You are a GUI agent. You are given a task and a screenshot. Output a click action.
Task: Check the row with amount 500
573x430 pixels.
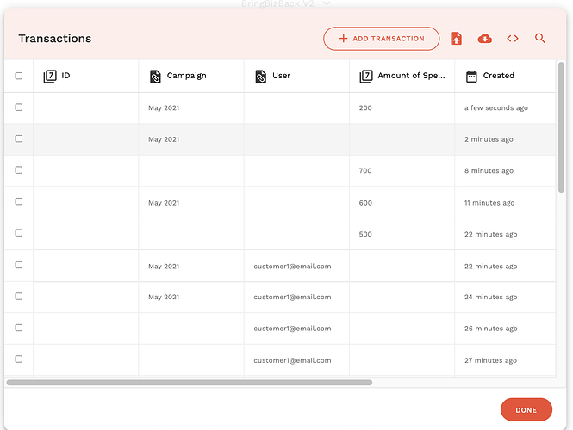pyautogui.click(x=19, y=233)
